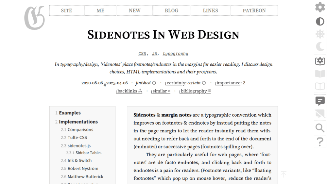Select auto (half-circle) color mode

tap(320, 22)
